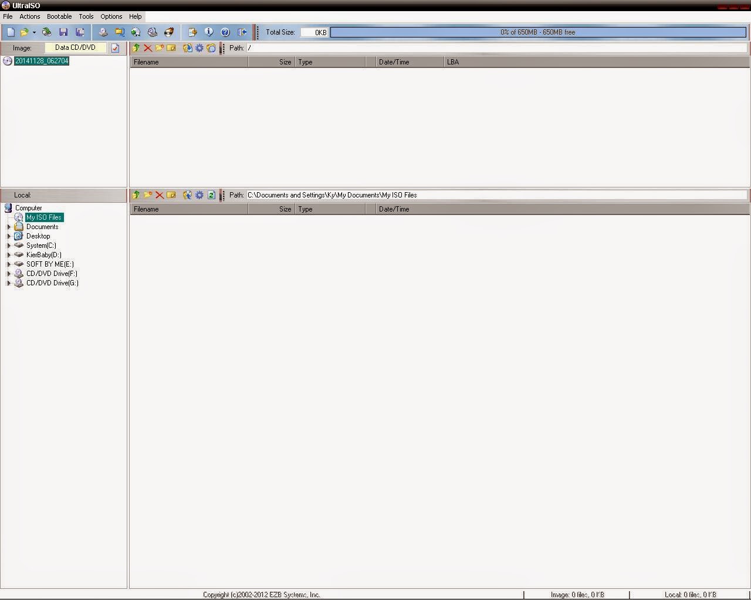Select the Save As toolbar icon

click(80, 32)
